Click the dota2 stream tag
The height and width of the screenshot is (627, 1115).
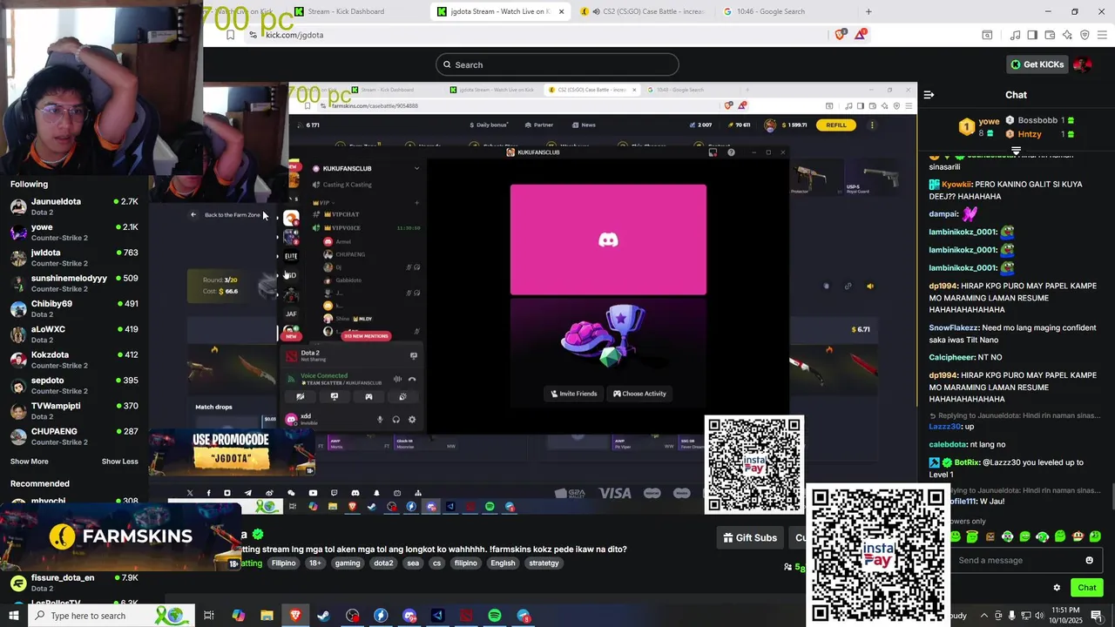pyautogui.click(x=383, y=563)
